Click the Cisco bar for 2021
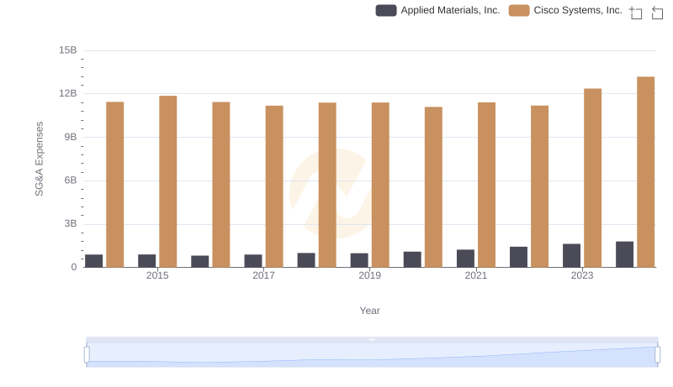The image size is (673, 387). coord(486,185)
